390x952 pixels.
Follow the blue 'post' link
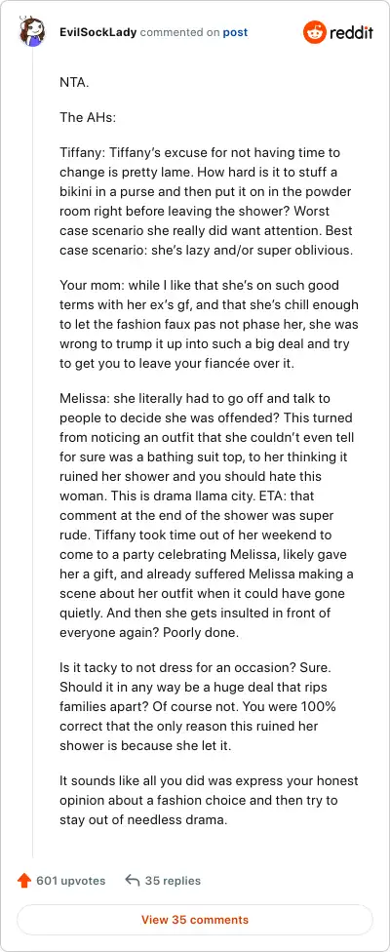[x=235, y=32]
